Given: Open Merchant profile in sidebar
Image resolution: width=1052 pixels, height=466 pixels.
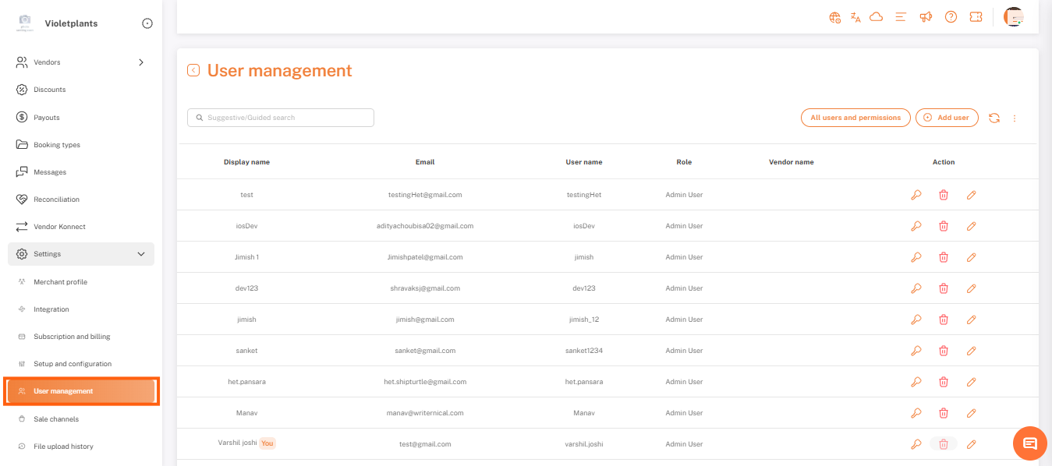Looking at the screenshot, I should pyautogui.click(x=60, y=282).
